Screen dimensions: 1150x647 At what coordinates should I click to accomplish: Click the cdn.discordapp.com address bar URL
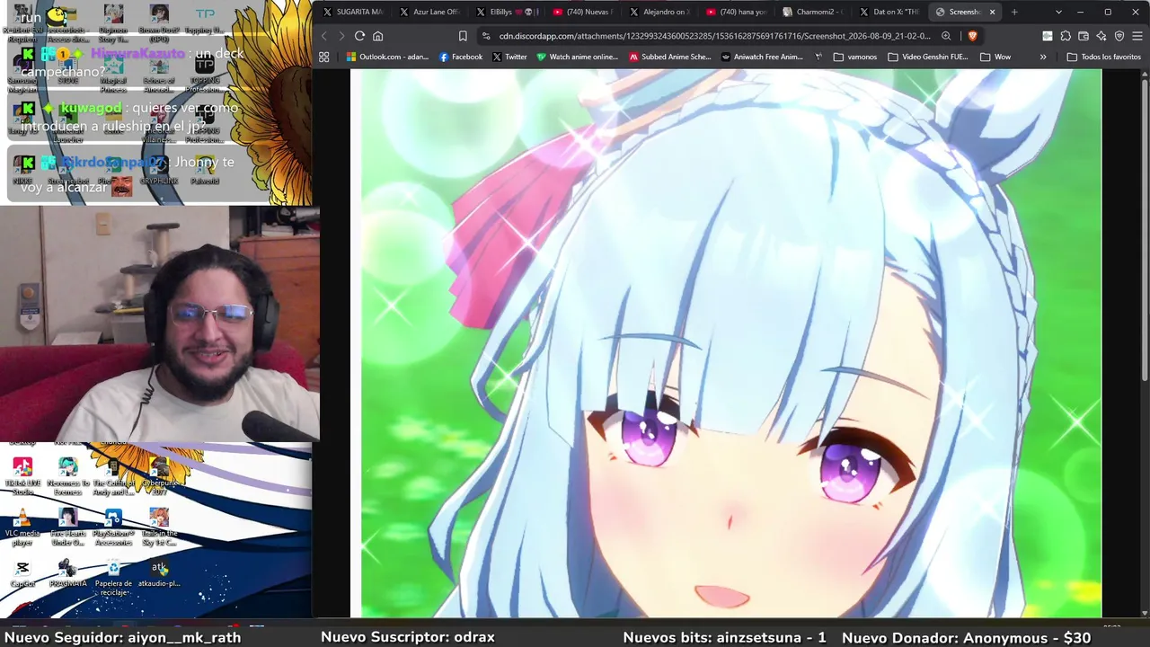(x=714, y=36)
